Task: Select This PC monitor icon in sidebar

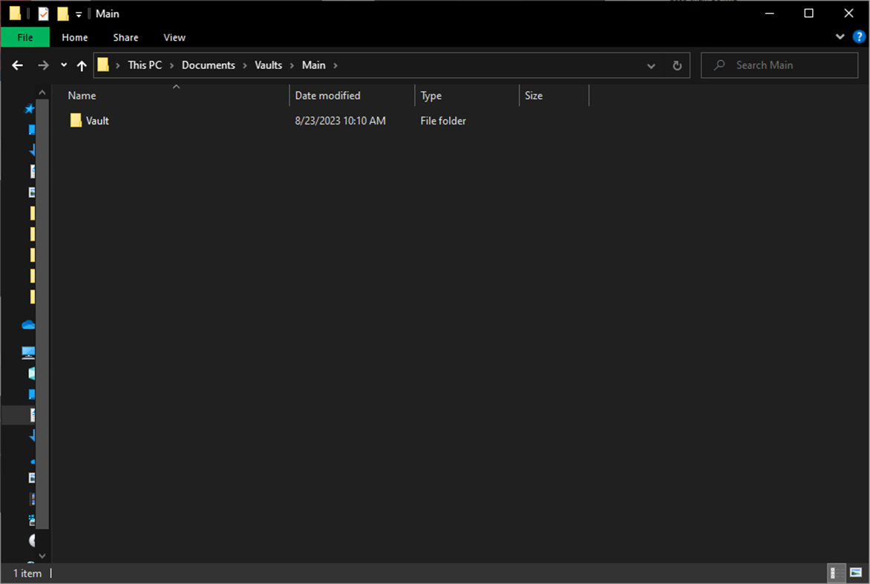Action: tap(28, 352)
